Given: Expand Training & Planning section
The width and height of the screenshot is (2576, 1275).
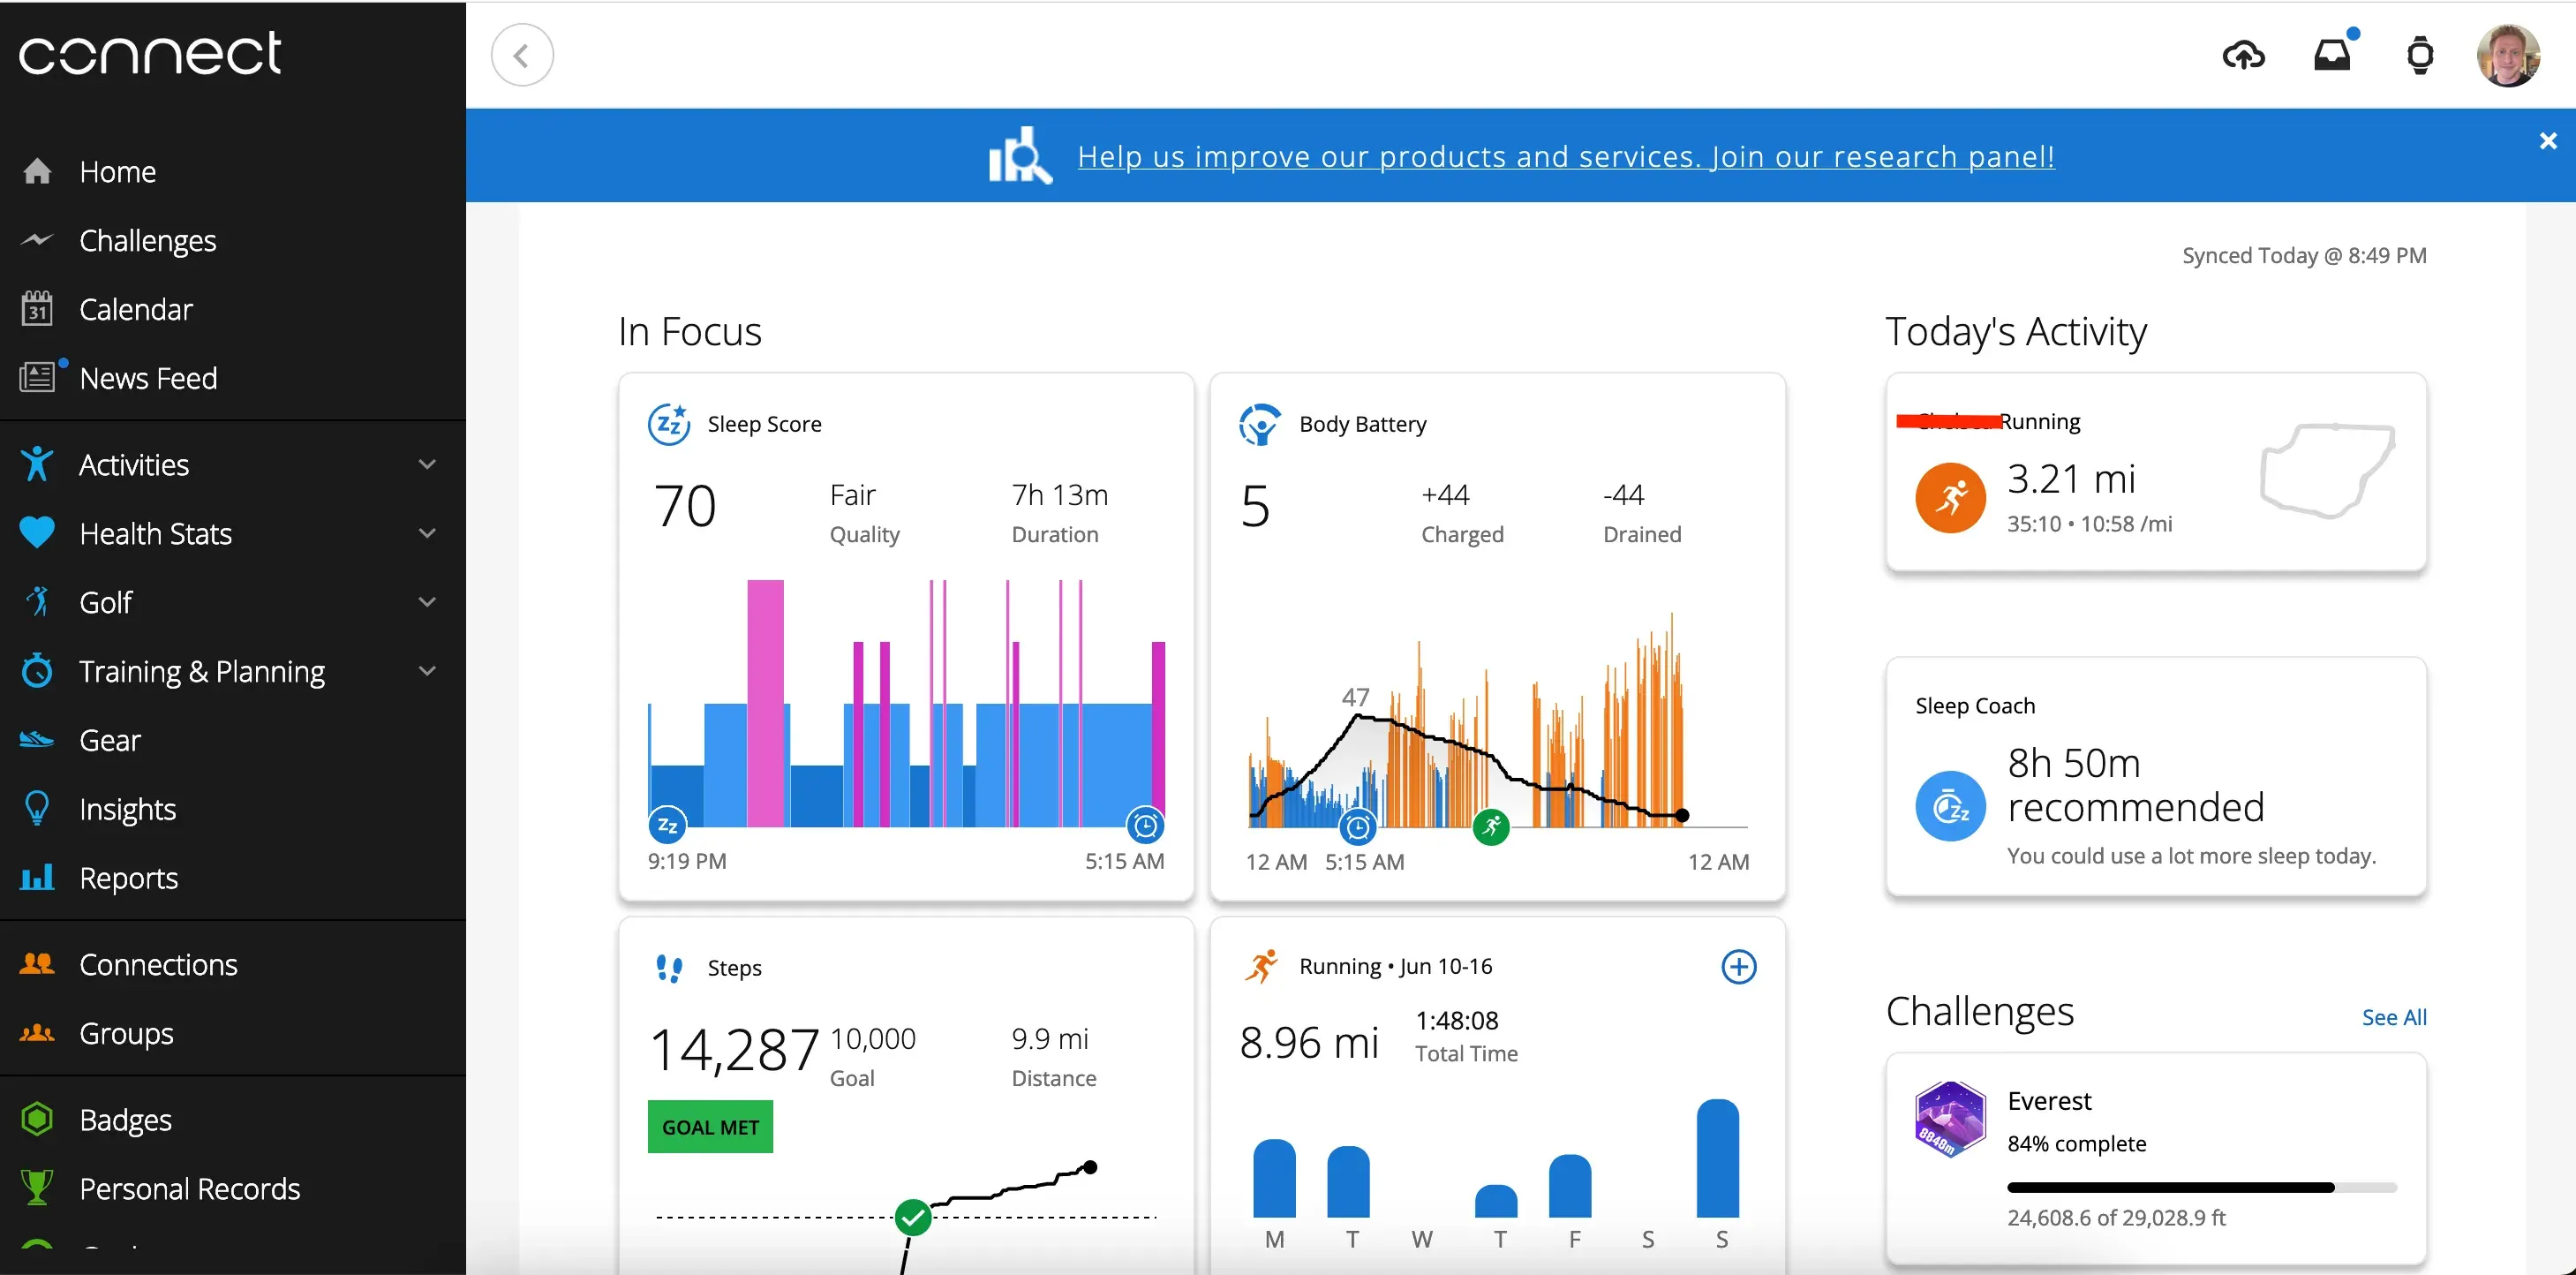Looking at the screenshot, I should pyautogui.click(x=427, y=672).
